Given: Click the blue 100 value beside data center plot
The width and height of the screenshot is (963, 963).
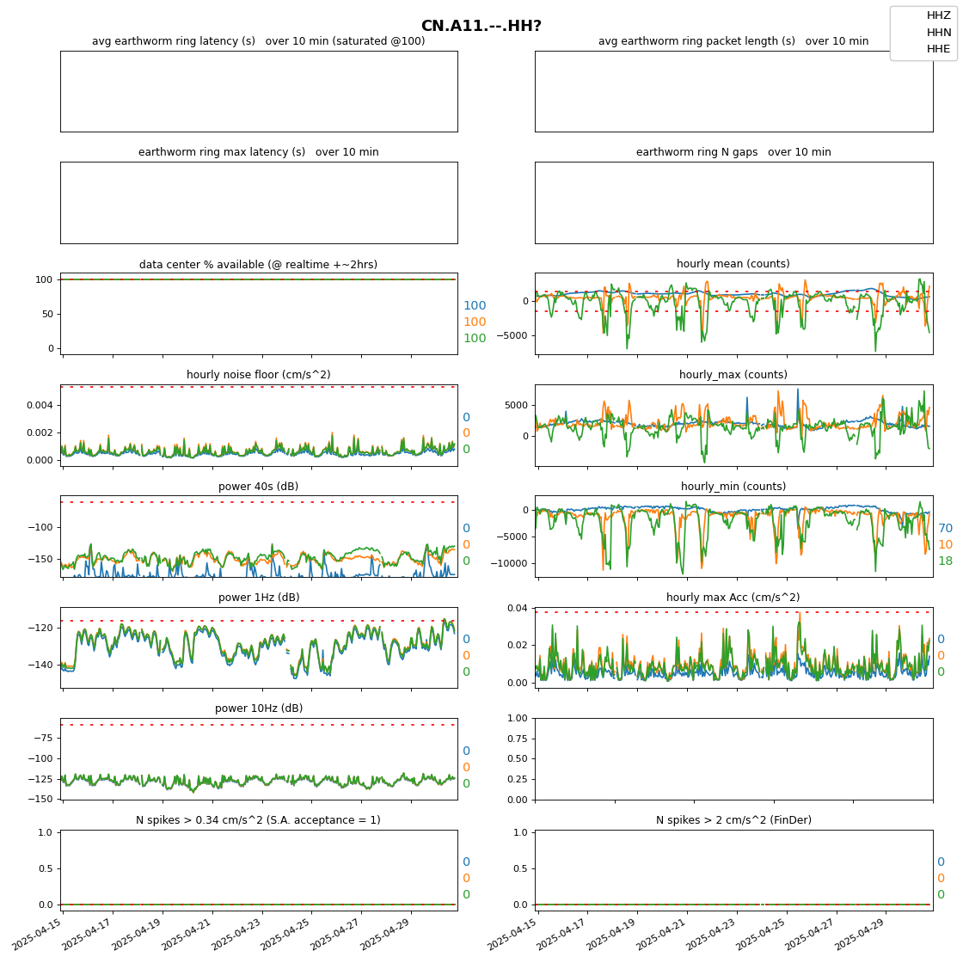Looking at the screenshot, I should point(475,305).
